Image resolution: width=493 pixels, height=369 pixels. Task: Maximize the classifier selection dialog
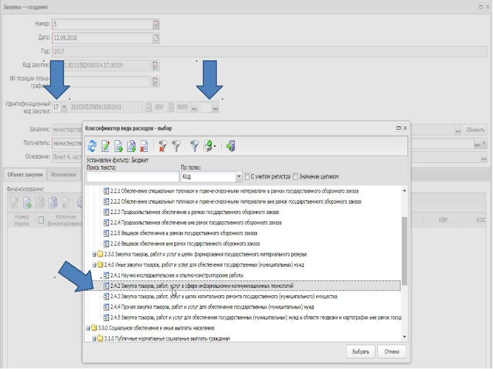coord(398,128)
